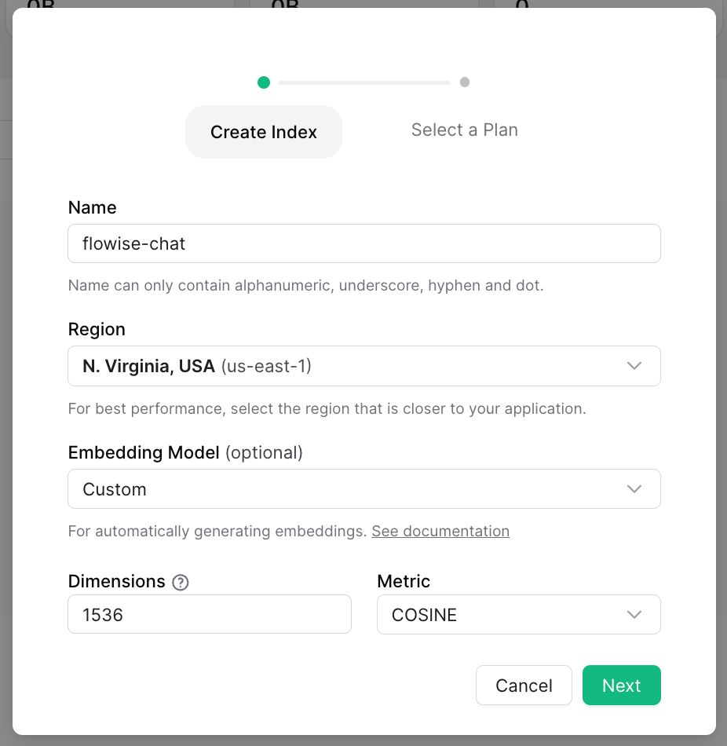Click the Region dropdown chevron arrow
The height and width of the screenshot is (746, 727).
pyautogui.click(x=634, y=366)
